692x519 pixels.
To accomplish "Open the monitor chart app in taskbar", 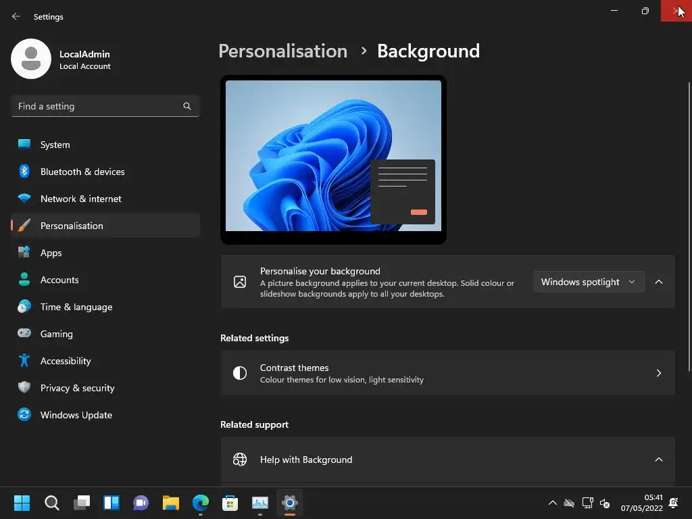I will coord(260,503).
